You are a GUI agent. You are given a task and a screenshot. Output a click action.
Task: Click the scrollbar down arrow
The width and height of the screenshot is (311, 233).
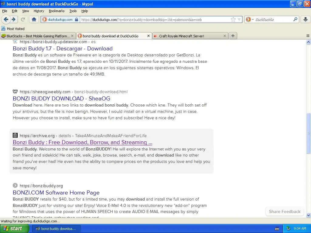[308, 215]
